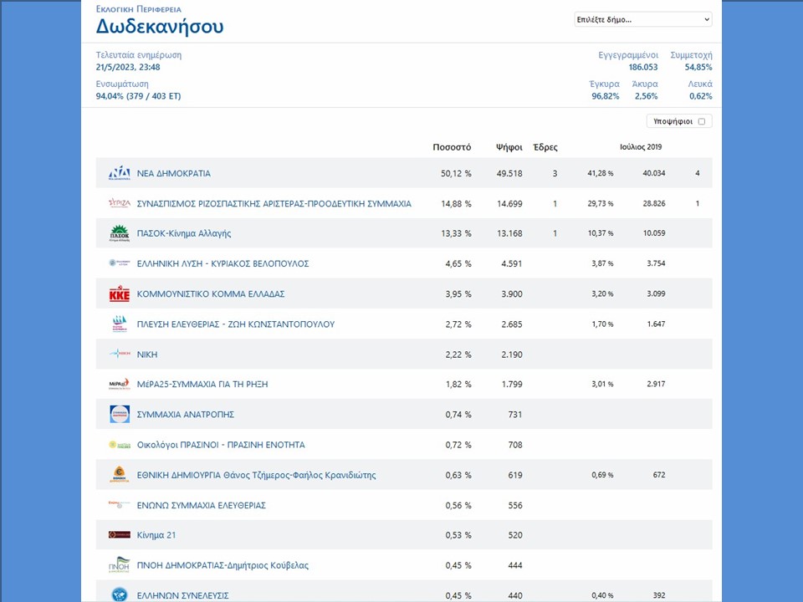The height and width of the screenshot is (602, 803).
Task: Click the Ψήφοι column header
Action: click(x=509, y=147)
